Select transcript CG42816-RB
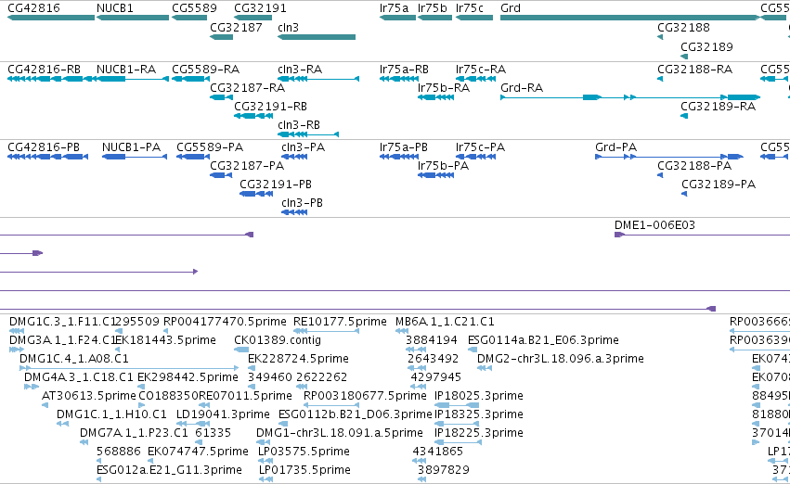 point(51,79)
